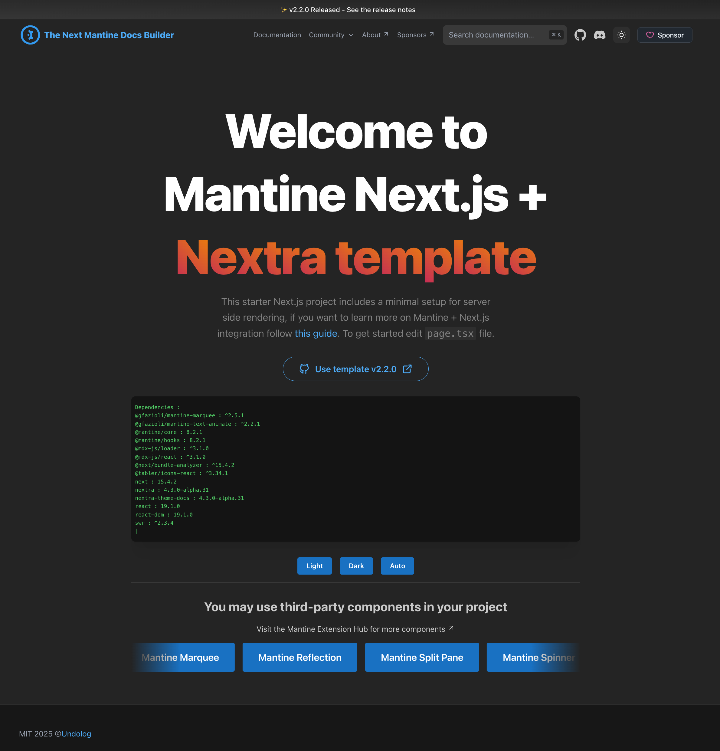Screen dimensions: 720x751
Task: Open the Mantine Reflection card
Action: tap(300, 657)
